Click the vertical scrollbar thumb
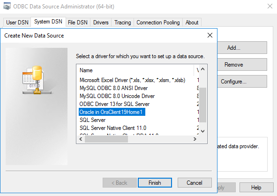The height and width of the screenshot is (196, 277). [x=203, y=105]
